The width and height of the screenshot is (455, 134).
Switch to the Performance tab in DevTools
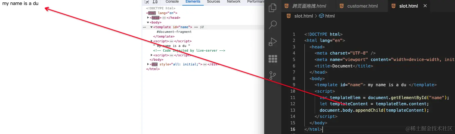point(256,2)
